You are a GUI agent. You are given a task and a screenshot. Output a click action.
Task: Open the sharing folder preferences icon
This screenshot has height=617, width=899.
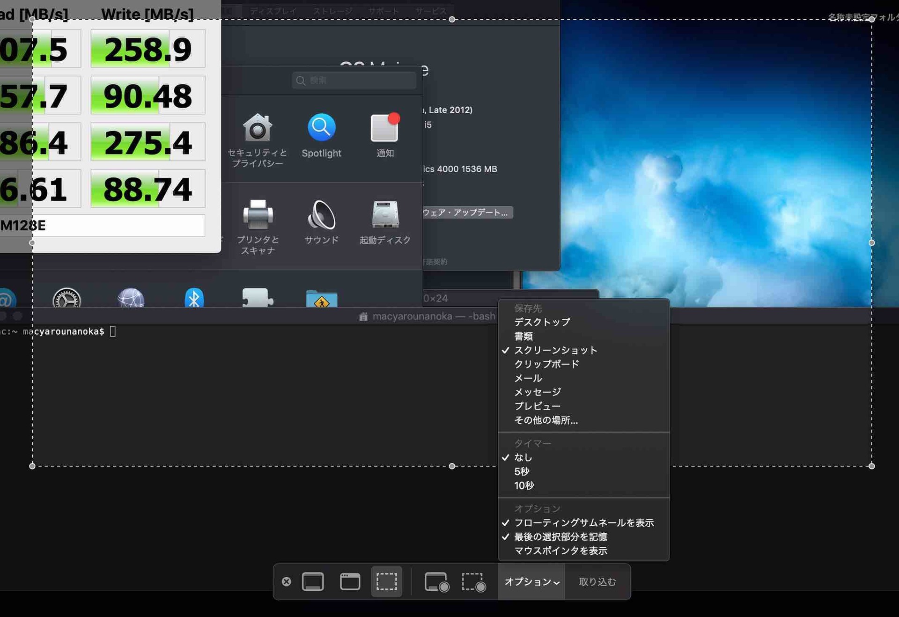(x=322, y=299)
